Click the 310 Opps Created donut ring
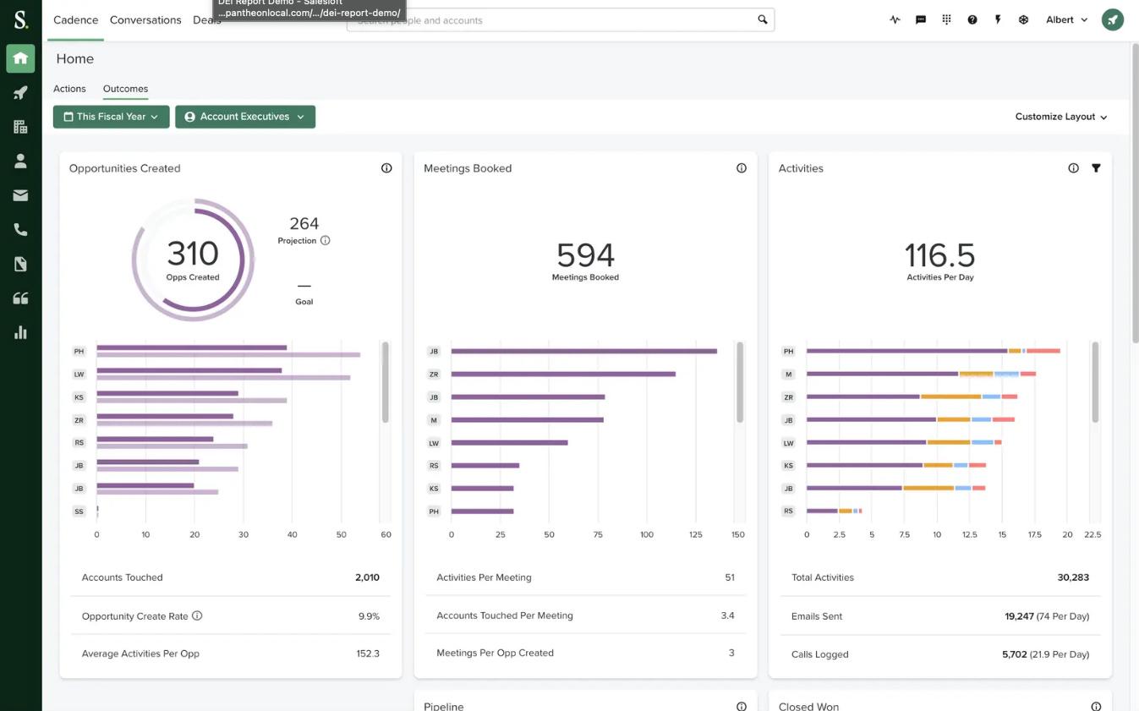Viewport: 1139px width, 711px height. pos(193,260)
